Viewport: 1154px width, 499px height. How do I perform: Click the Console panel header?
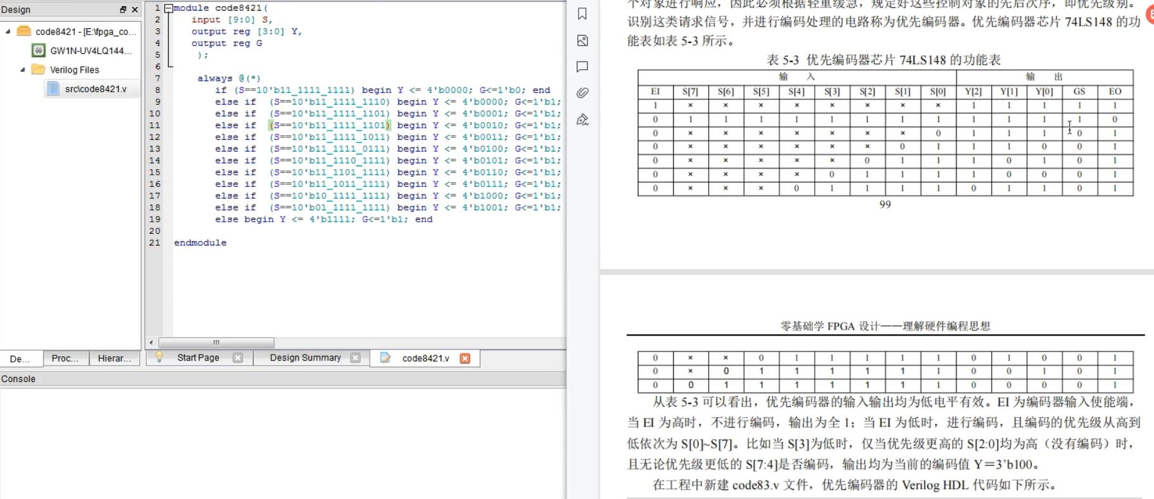click(283, 379)
